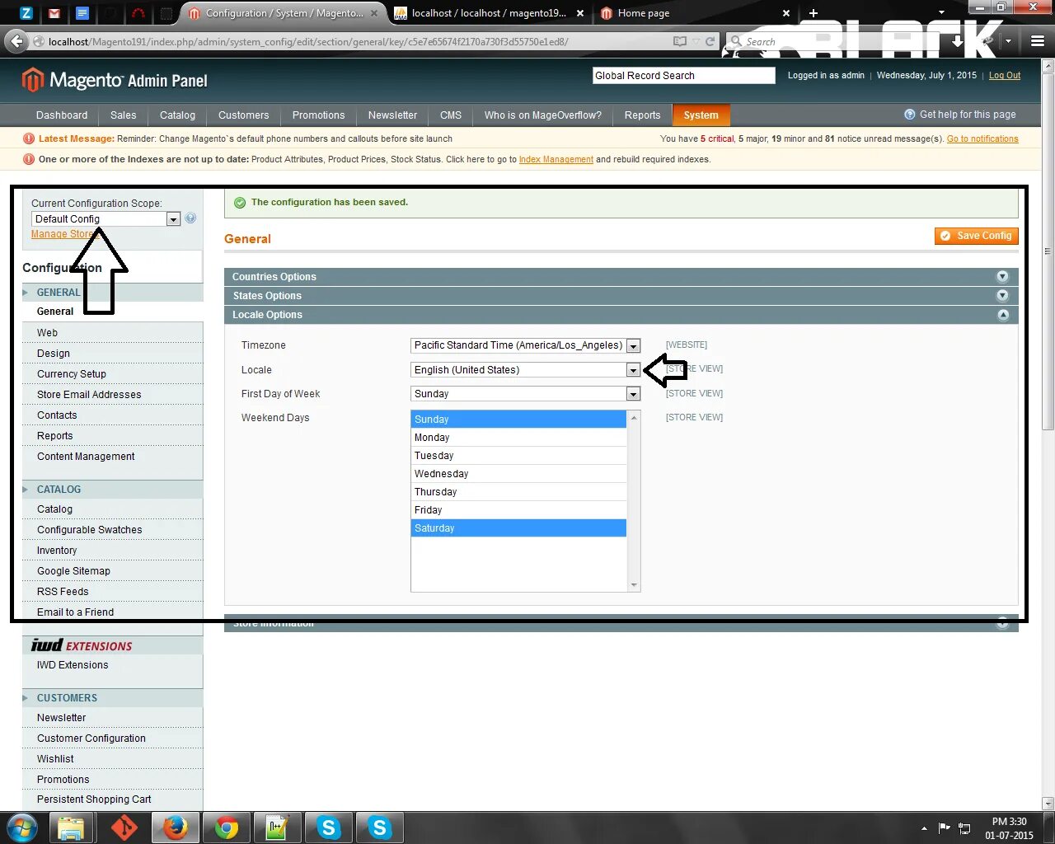Open the Locale dropdown
This screenshot has height=844, width=1055.
pos(525,370)
